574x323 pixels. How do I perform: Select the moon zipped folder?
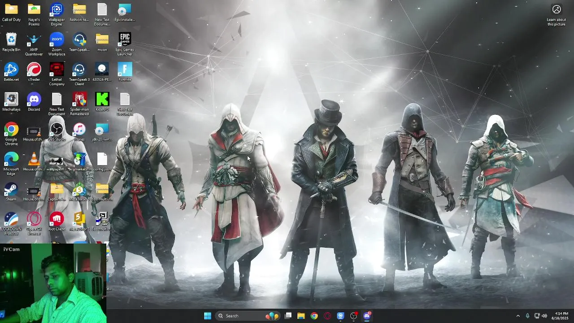coord(102,43)
